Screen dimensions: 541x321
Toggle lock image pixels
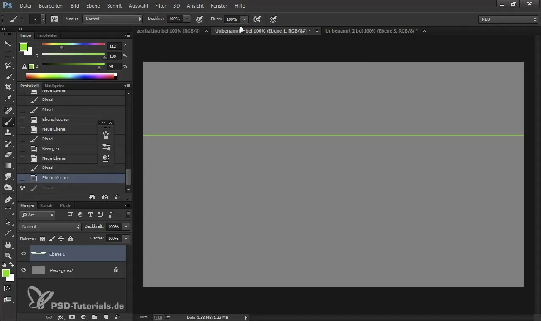tap(52, 239)
